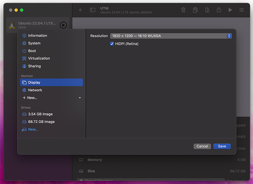This screenshot has width=253, height=184.
Task: Click the clone VM icon in toolbar
Action: coord(195,10)
